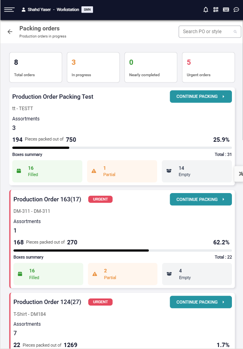
Task: Filter by Nearly completed card
Action: pos(151,68)
